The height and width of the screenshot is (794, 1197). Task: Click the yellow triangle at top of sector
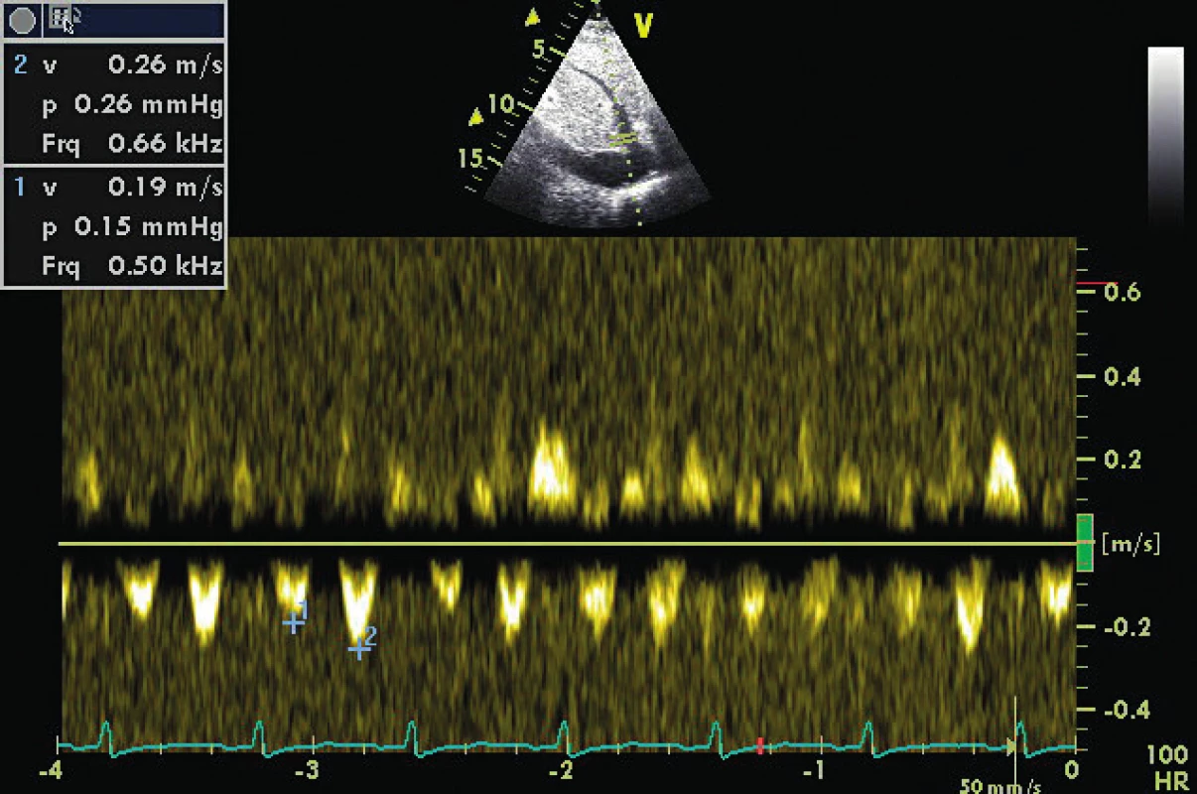tap(533, 17)
